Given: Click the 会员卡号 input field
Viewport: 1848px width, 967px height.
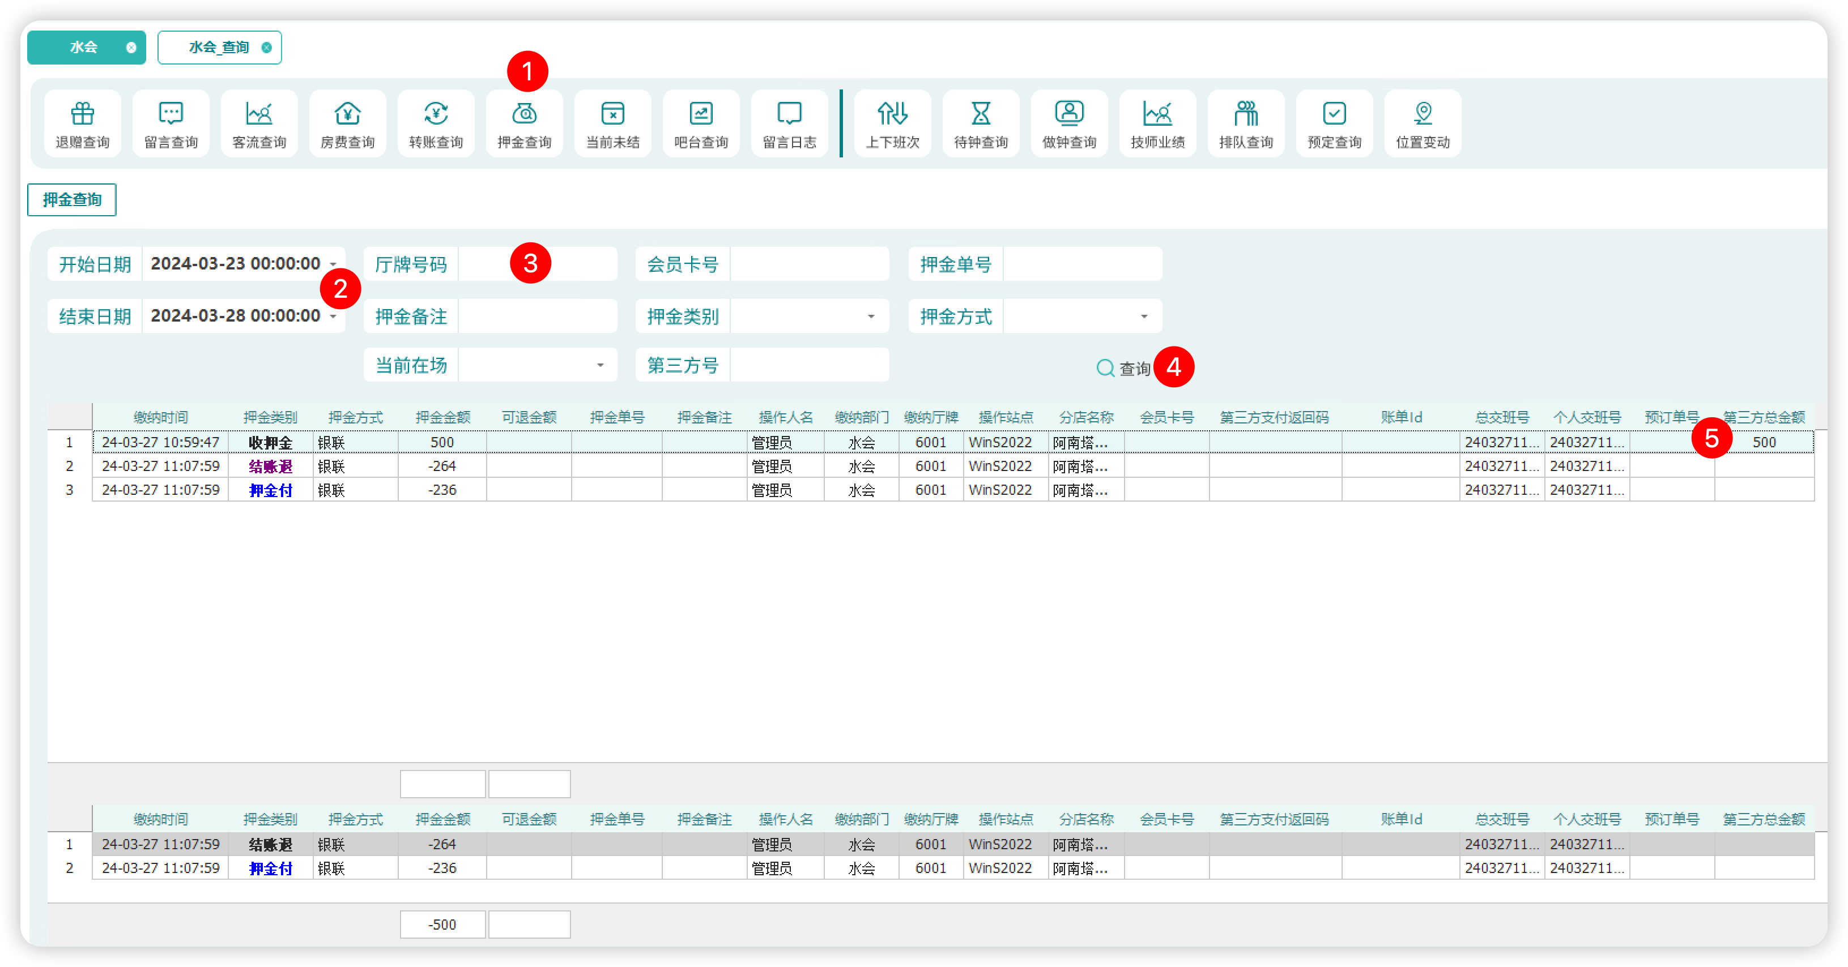Looking at the screenshot, I should [x=809, y=264].
